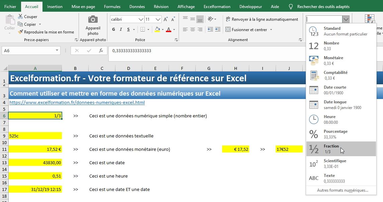
Task: Open the Name Box dropdown arrow
Action: pos(57,50)
